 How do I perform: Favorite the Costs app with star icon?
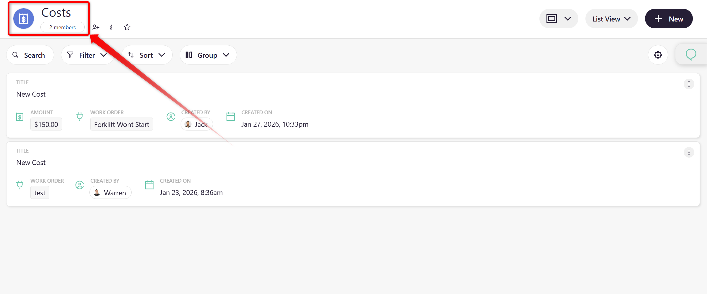(x=127, y=27)
